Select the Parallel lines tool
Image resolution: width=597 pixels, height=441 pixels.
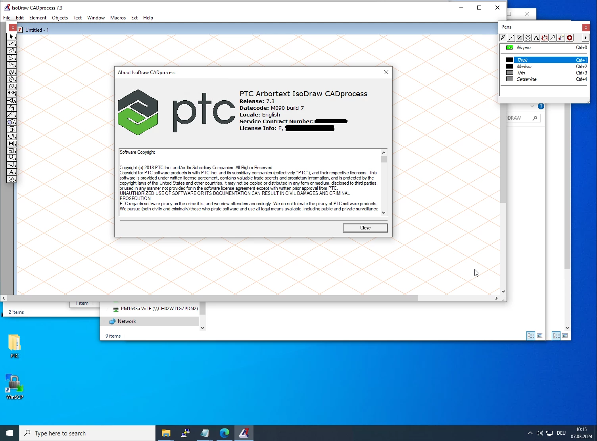pos(12,115)
